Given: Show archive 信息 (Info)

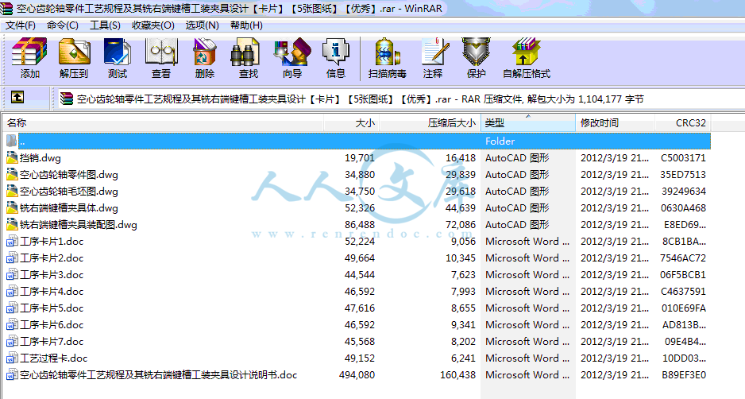Looking at the screenshot, I should (x=336, y=57).
